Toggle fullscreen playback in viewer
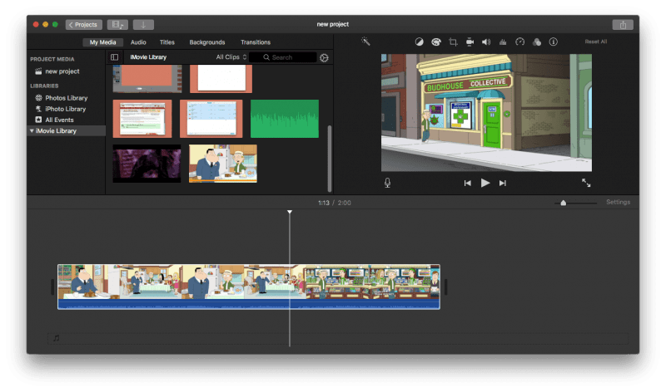Screen dimensions: 666x392 click(x=586, y=183)
